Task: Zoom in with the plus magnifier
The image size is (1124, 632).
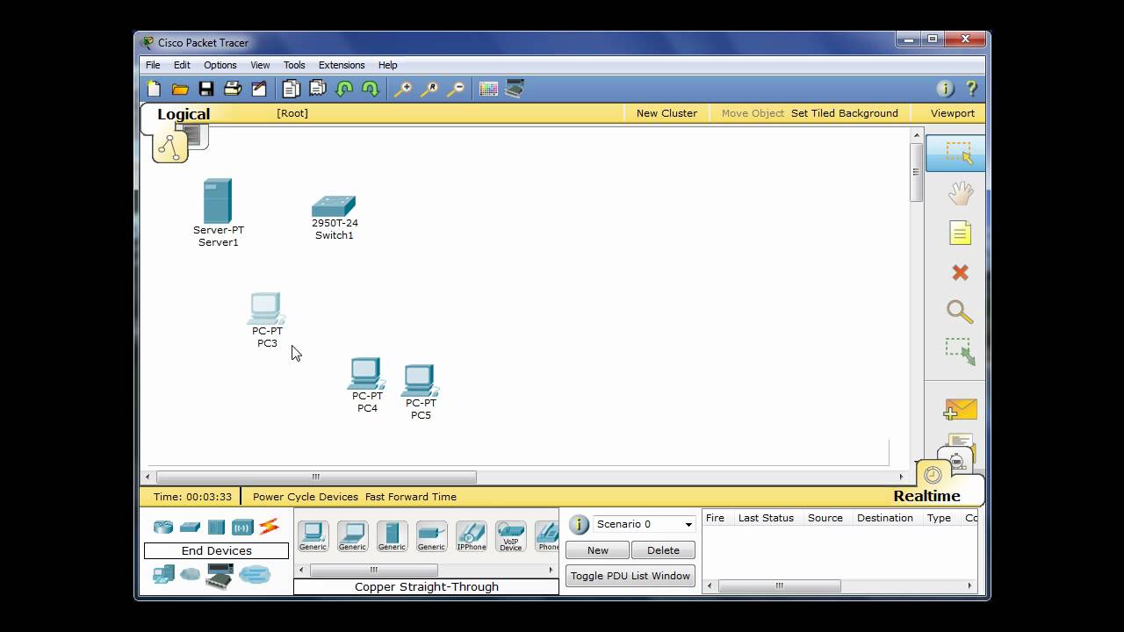Action: coord(402,89)
